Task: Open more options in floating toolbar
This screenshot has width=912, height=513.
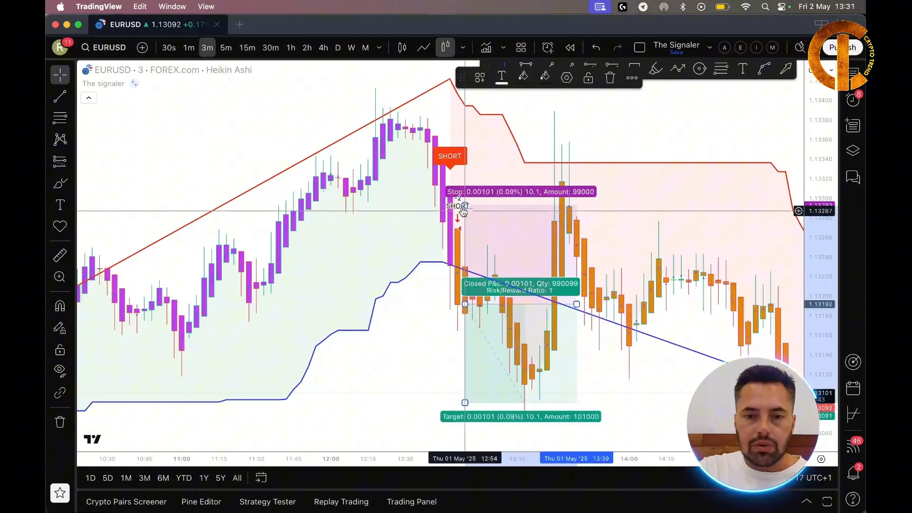Action: click(632, 77)
